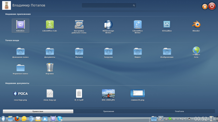The height and width of the screenshot is (122, 218).
Task: Switch to the TimeFrame tab
Action: [179, 111]
